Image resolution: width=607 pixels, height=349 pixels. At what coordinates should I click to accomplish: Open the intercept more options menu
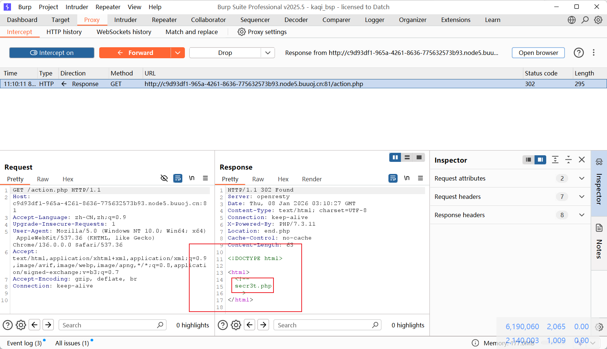594,53
